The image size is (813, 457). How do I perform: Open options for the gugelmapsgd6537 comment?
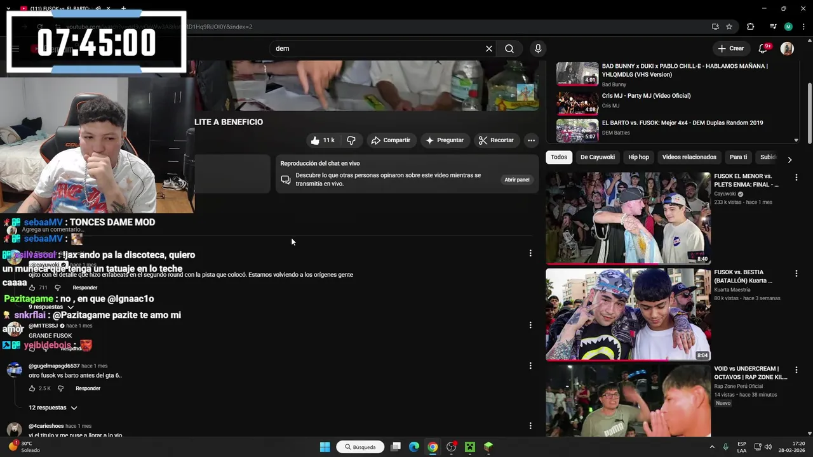pyautogui.click(x=530, y=366)
